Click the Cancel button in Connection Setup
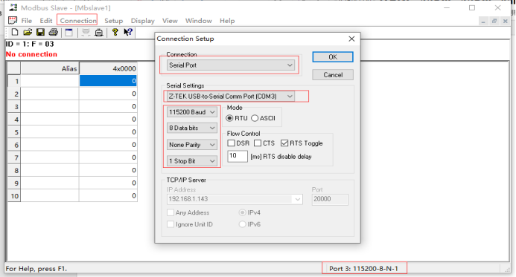 pyautogui.click(x=333, y=75)
